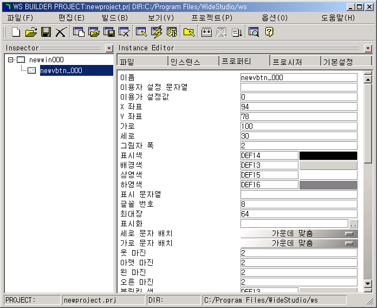Click the 하영색 field showing DEF16

[x=270, y=185]
